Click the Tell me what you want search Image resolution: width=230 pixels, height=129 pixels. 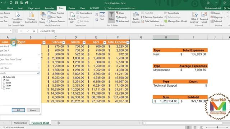[120, 8]
